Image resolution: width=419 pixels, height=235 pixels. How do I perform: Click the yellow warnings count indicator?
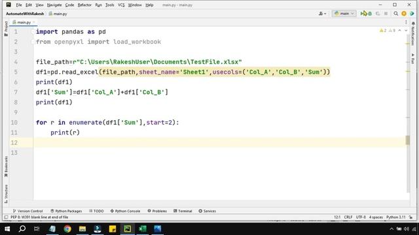(383, 31)
